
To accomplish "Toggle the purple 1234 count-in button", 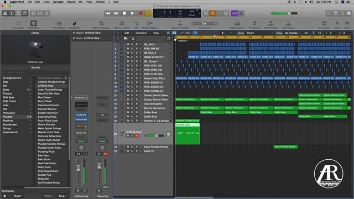I will coord(235,13).
